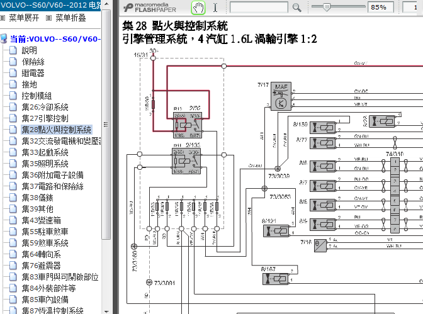
Task: Open 集38儀錶 entry
Action: (37, 198)
